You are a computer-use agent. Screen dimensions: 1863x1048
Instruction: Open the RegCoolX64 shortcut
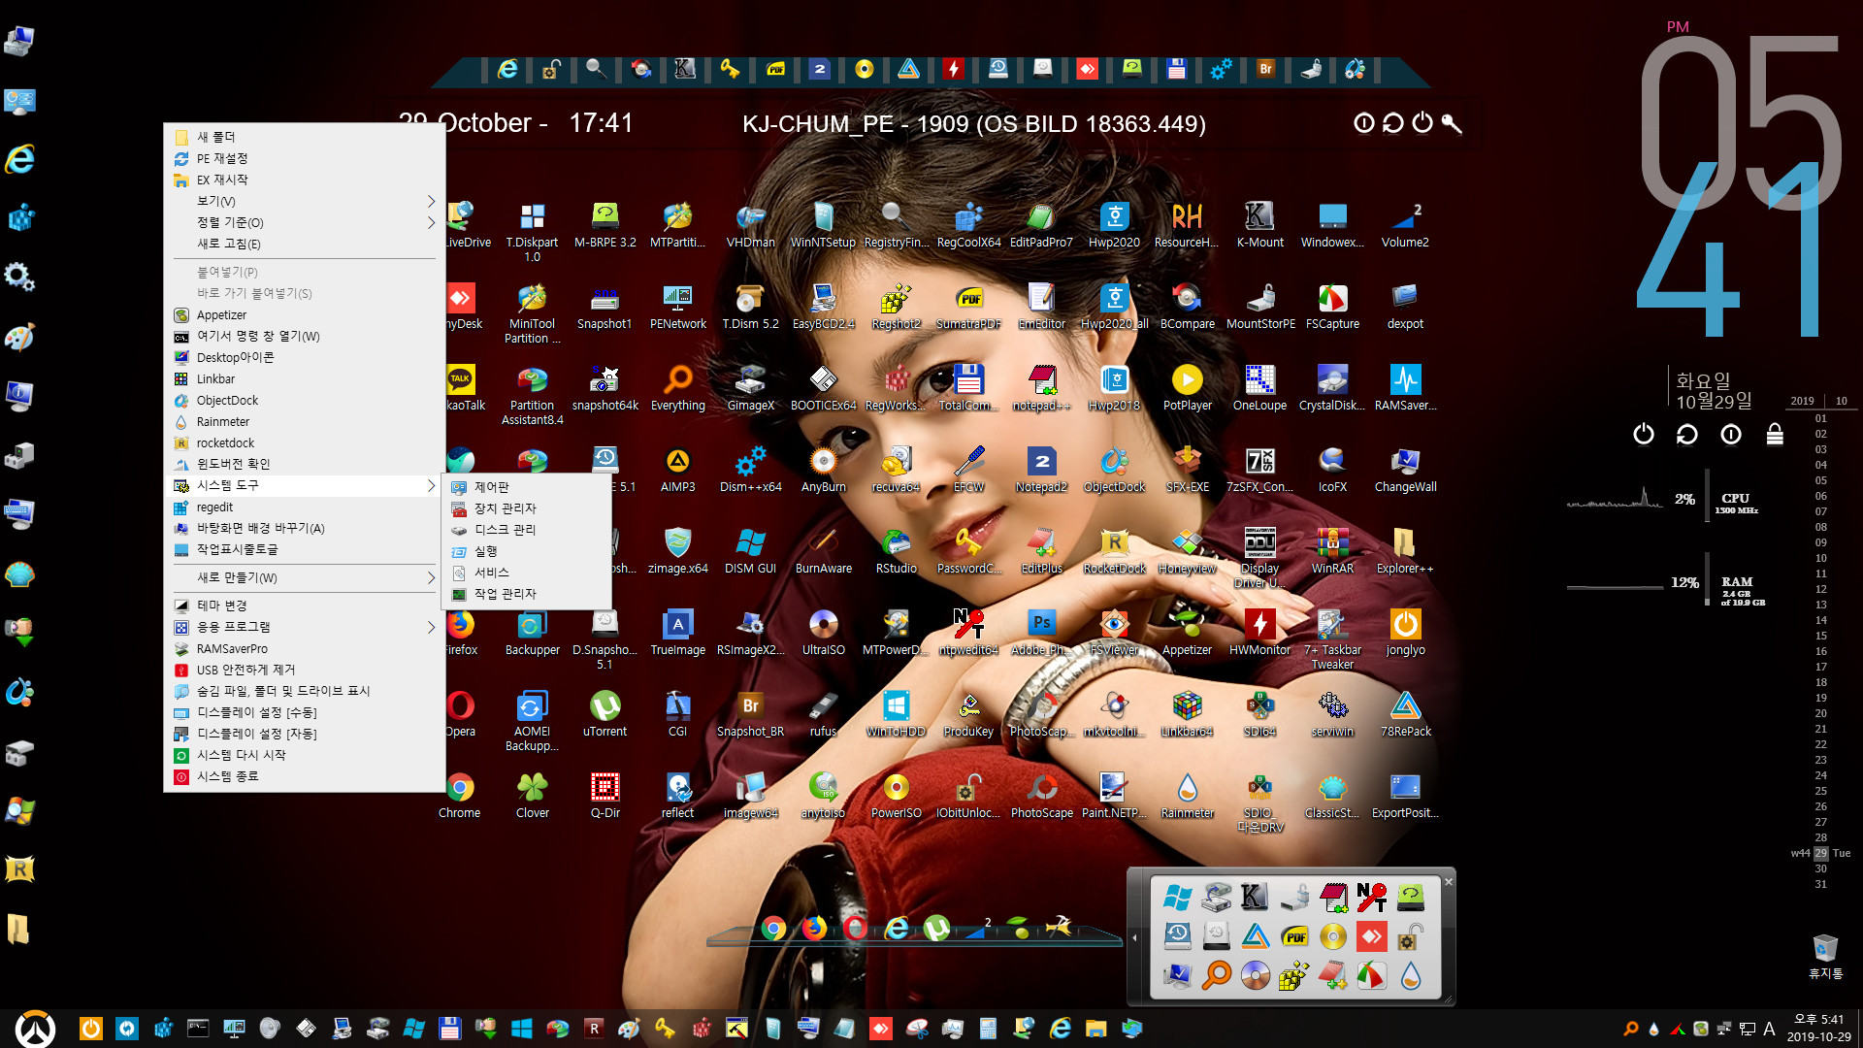point(968,224)
